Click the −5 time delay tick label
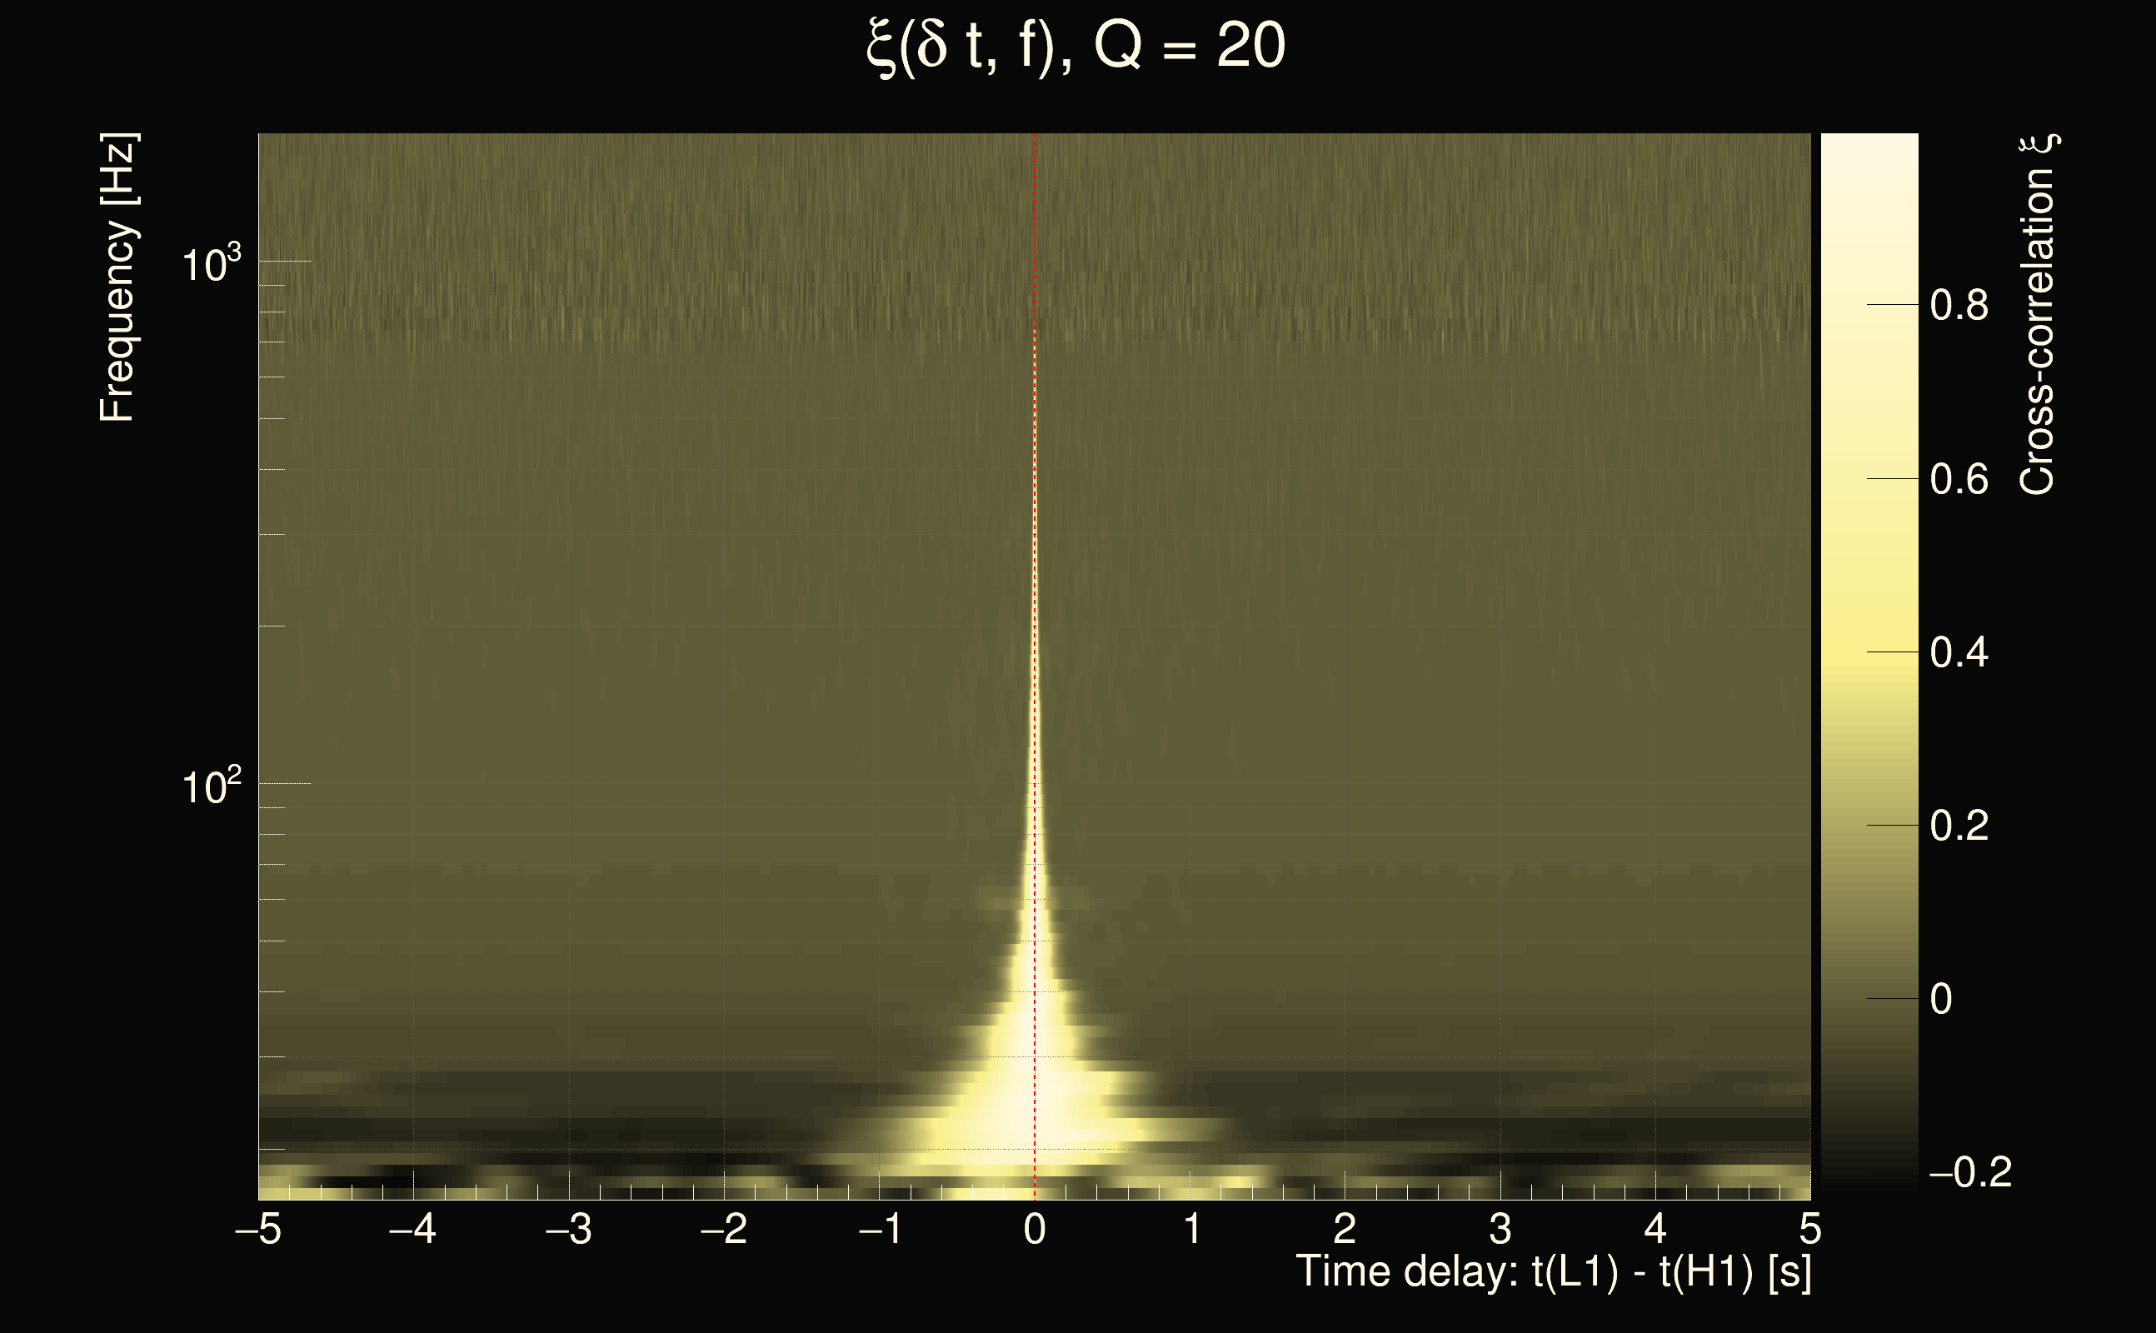Viewport: 2156px width, 1333px height. point(257,1229)
